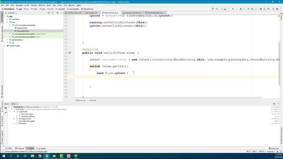Viewport: 283px width, 159px height.
Task: Open Windows taskbar search
Action: click(11, 156)
